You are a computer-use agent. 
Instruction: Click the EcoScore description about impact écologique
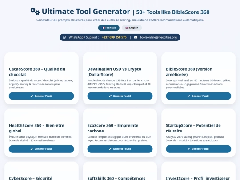[x=119, y=139]
